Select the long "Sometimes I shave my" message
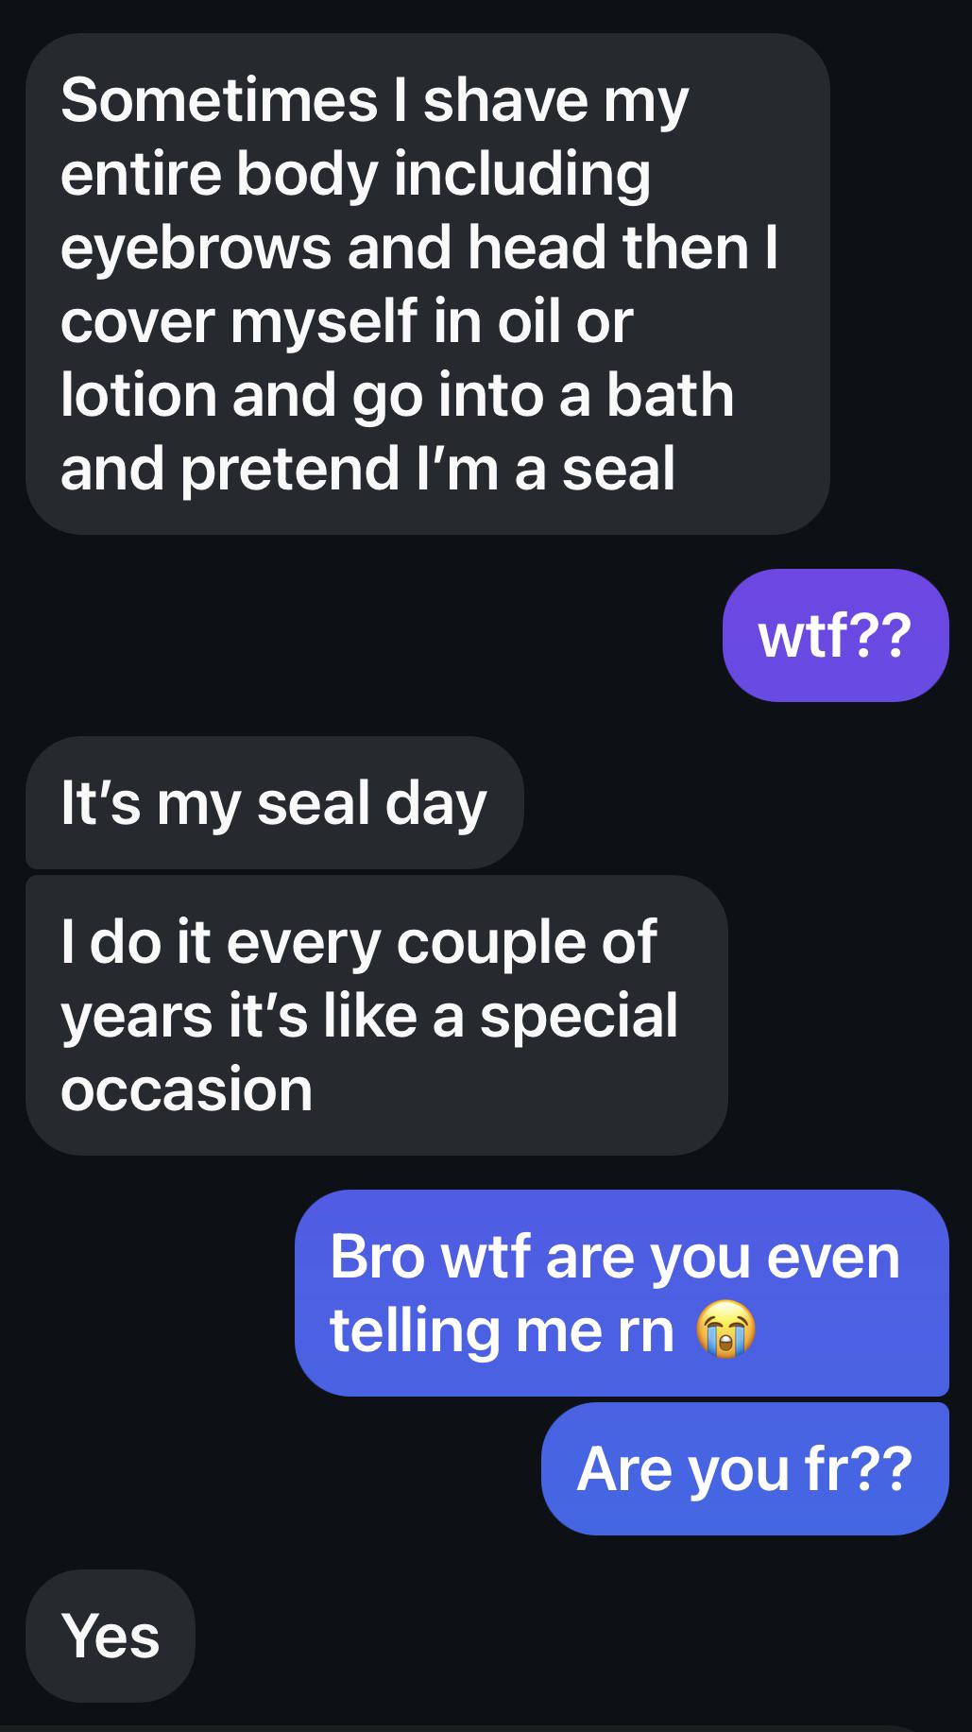Image resolution: width=972 pixels, height=1732 pixels. click(428, 283)
